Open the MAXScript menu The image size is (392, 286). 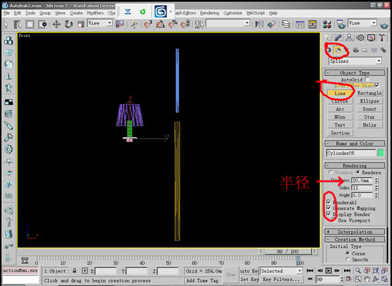coord(255,13)
